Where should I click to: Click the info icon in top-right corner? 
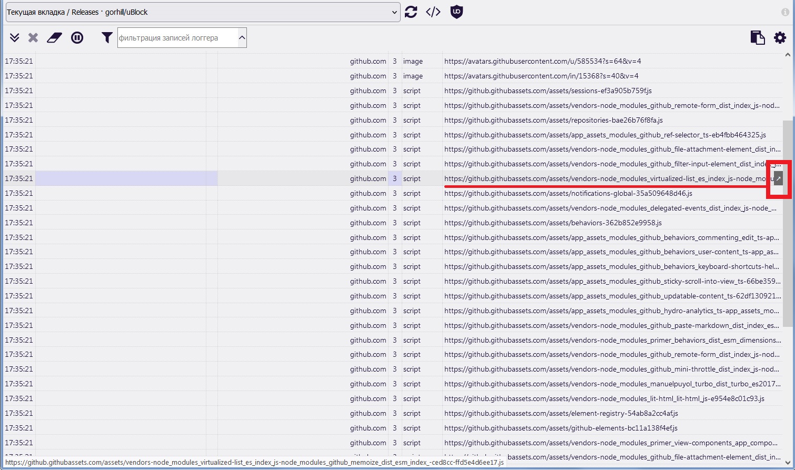point(785,12)
